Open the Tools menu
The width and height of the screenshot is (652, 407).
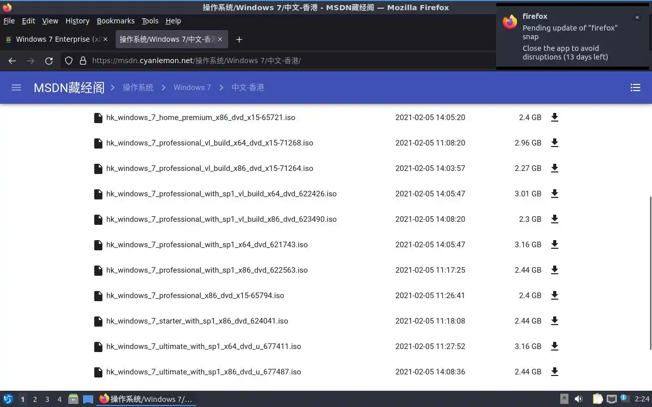[150, 21]
